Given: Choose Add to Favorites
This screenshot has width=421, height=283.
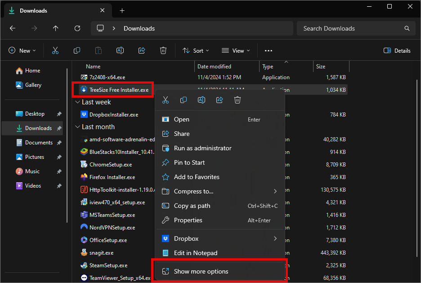Looking at the screenshot, I should pos(219,177).
